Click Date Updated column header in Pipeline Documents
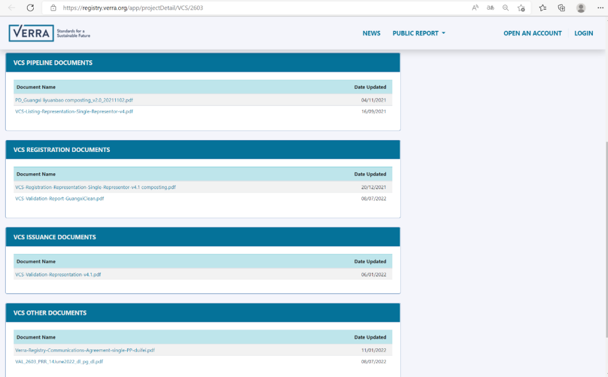The width and height of the screenshot is (608, 377). [370, 87]
